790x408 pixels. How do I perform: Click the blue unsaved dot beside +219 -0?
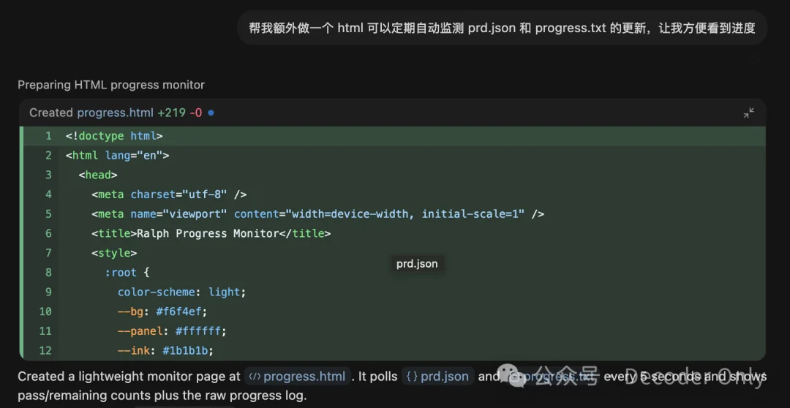point(211,113)
